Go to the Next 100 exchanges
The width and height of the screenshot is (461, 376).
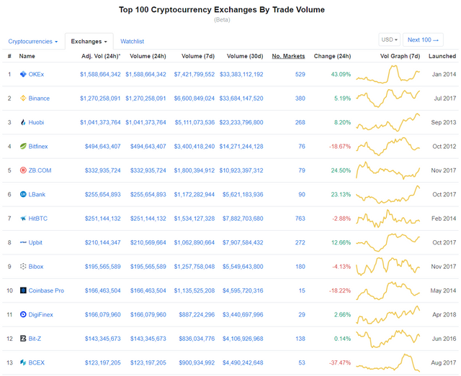[423, 40]
